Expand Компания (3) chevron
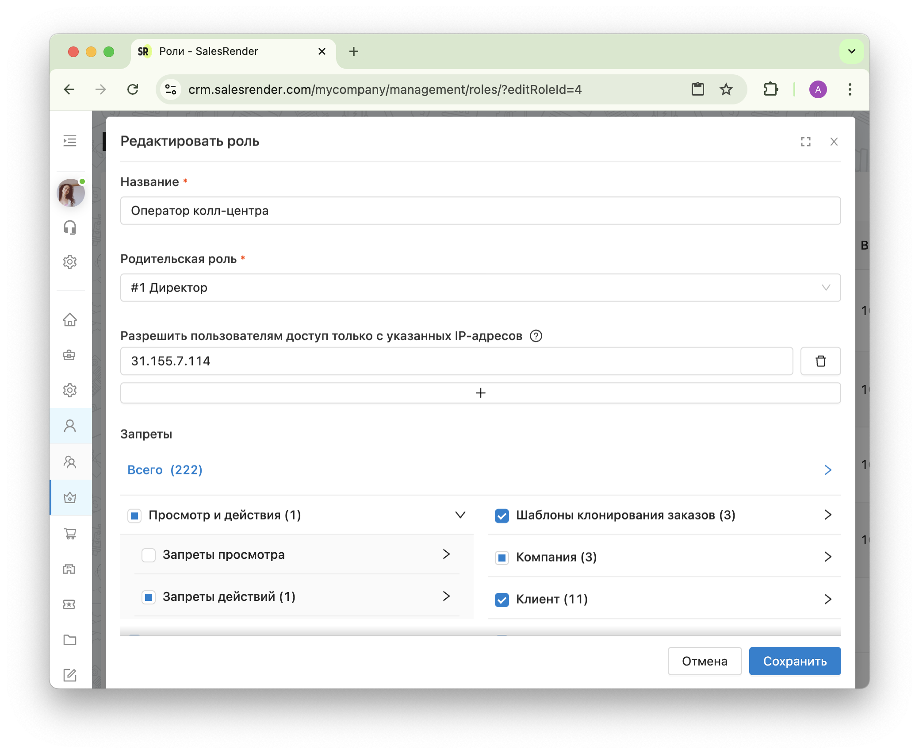Screen dimensions: 919x754 coord(828,557)
